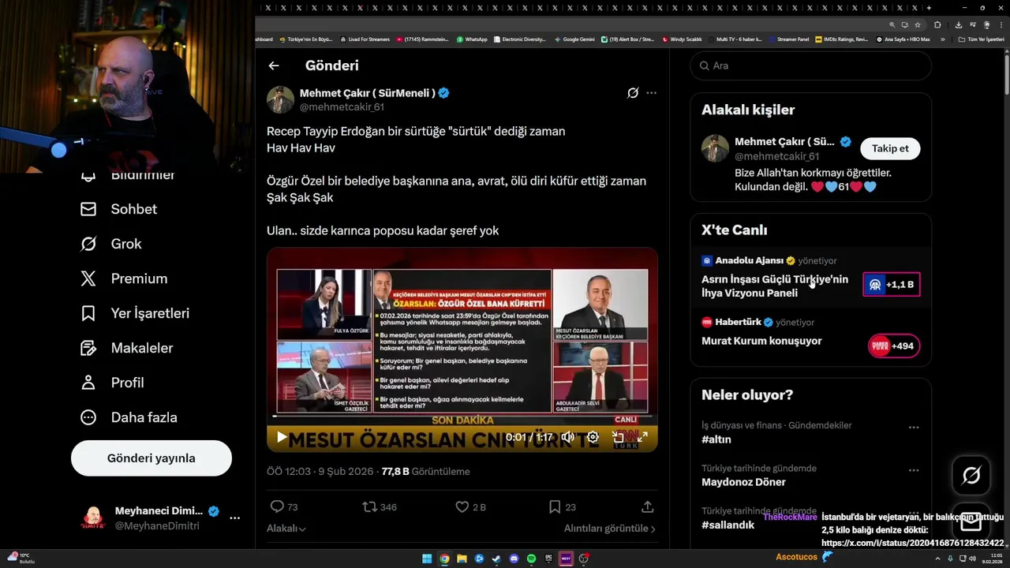
Task: Share the post using the upload icon
Action: point(647,507)
